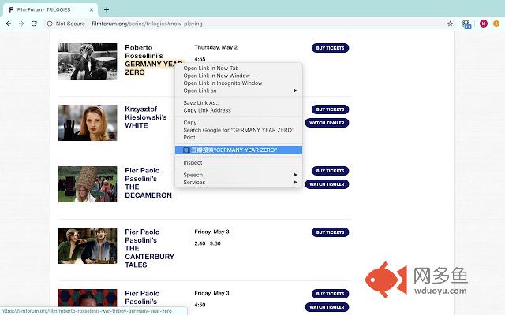Open Pier Paolo Pasolini's THE DECAMERON link
505x315 pixels.
pyautogui.click(x=148, y=183)
